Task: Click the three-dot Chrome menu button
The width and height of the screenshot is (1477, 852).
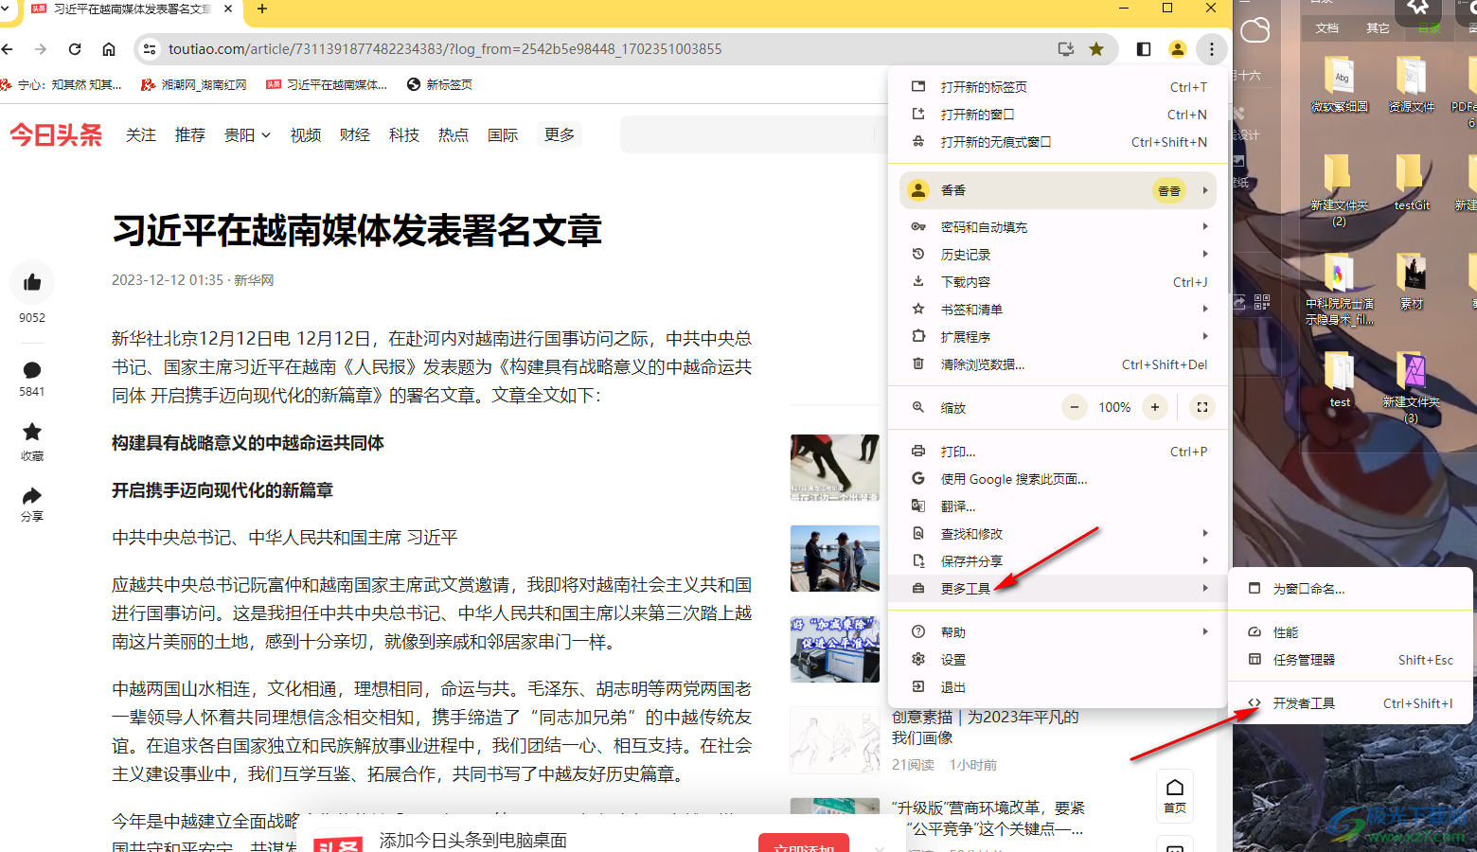Action: tap(1212, 49)
